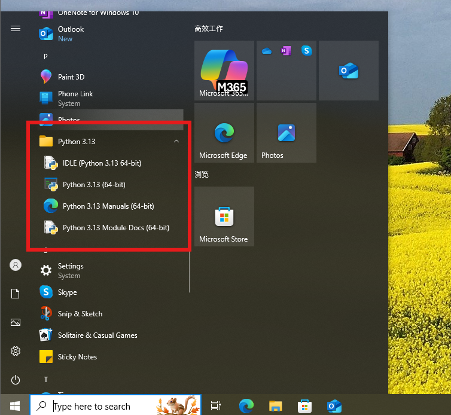Open Snip & Sketch
Image resolution: width=451 pixels, height=415 pixels.
coord(80,314)
